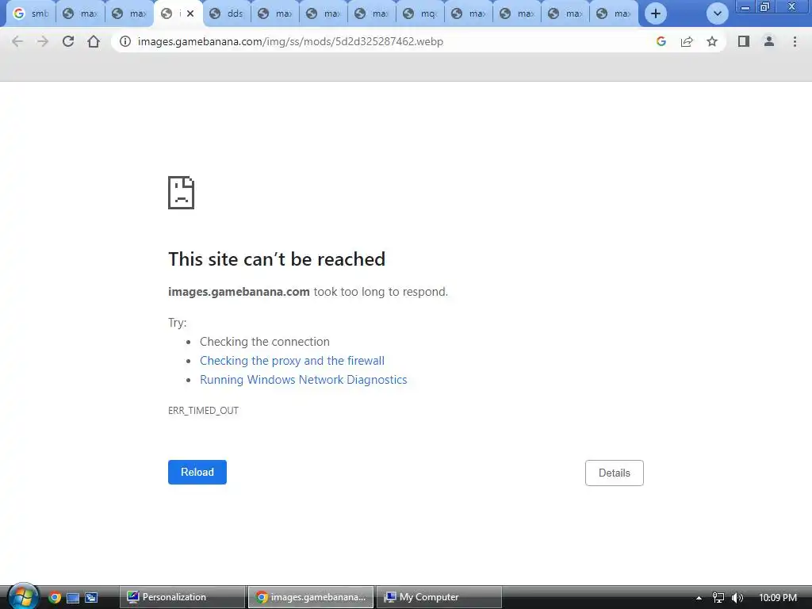Click the Details button
Image resolution: width=812 pixels, height=609 pixels.
tap(615, 473)
